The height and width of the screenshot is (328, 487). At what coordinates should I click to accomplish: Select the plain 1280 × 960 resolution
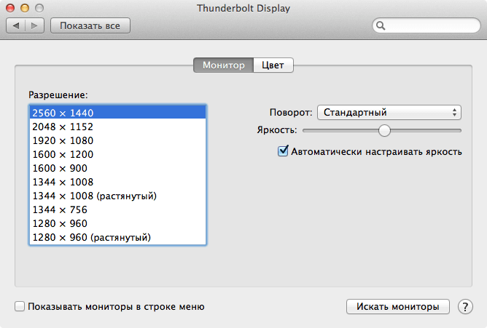click(x=117, y=223)
